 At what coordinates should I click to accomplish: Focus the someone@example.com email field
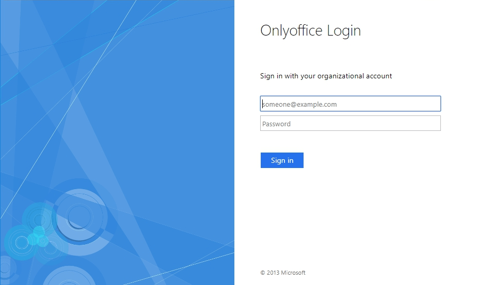(350, 104)
